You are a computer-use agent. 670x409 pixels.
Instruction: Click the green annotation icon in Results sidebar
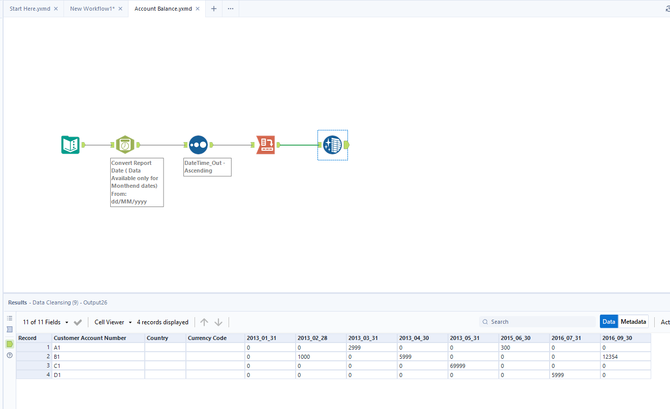point(9,344)
